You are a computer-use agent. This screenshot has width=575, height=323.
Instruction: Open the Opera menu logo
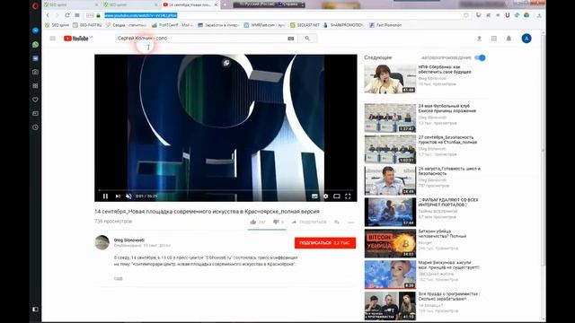[35, 6]
